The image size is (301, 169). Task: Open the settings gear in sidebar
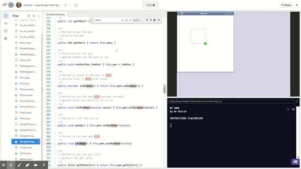[x=6, y=38]
